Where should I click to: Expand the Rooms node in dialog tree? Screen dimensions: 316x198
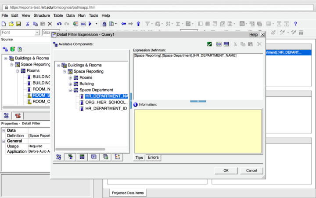(70, 77)
